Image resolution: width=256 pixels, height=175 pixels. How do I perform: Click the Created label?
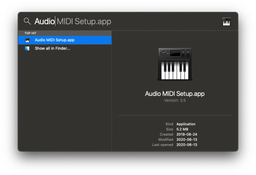tap(166, 134)
